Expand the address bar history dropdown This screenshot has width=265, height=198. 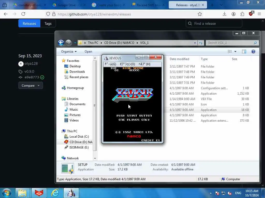[x=195, y=43]
